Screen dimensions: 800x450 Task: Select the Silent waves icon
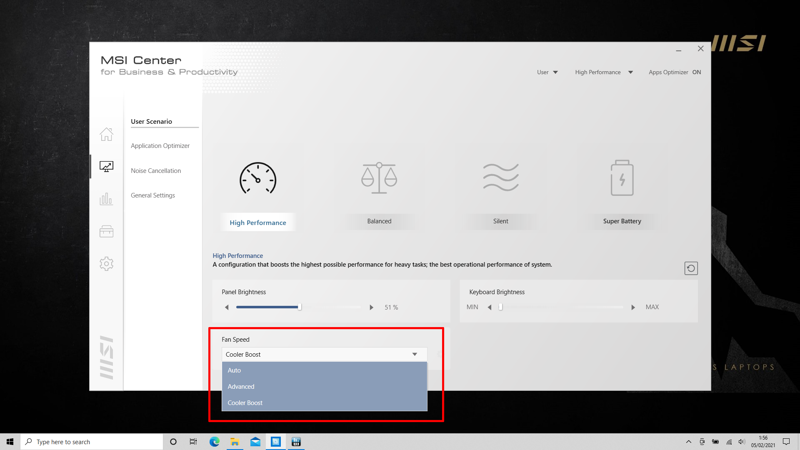coord(500,178)
